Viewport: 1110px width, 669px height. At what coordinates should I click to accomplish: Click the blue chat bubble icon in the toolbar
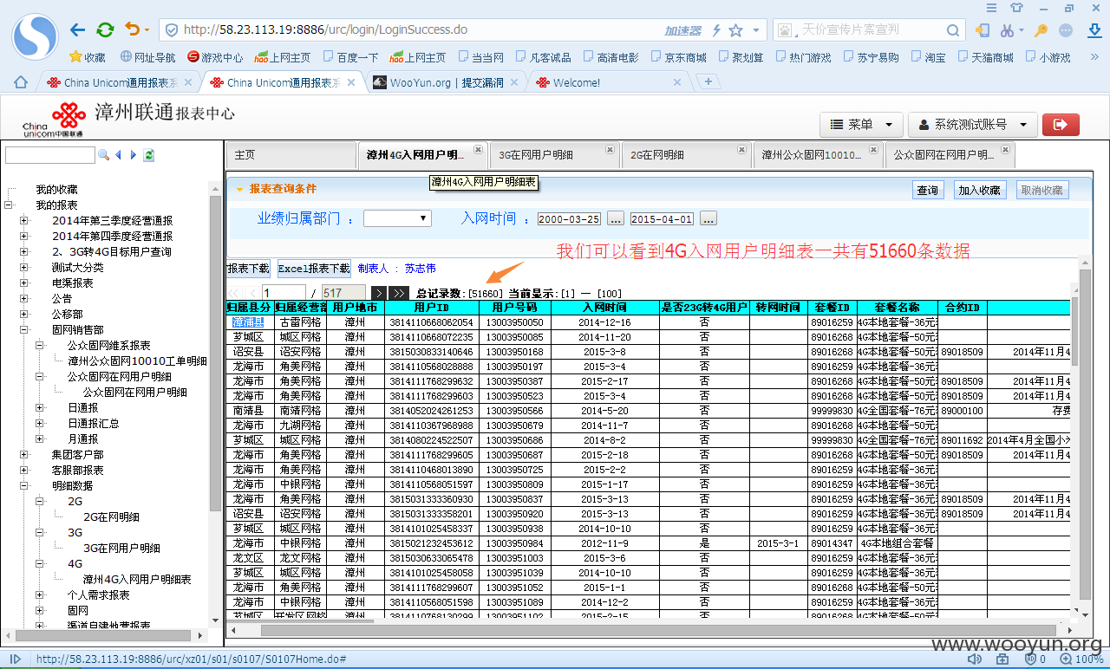[1067, 30]
